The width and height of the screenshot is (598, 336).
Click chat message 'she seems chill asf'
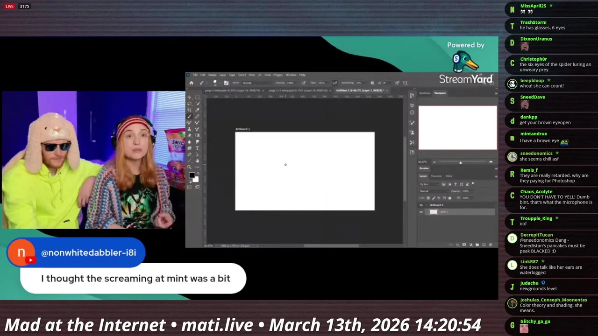point(539,159)
